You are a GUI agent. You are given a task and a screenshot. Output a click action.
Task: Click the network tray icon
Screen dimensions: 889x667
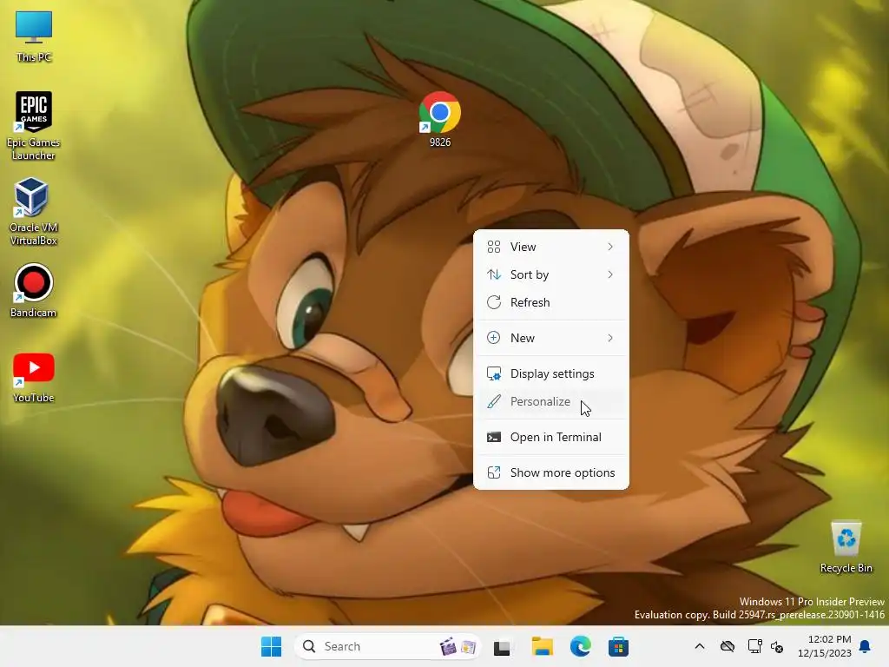(x=754, y=646)
